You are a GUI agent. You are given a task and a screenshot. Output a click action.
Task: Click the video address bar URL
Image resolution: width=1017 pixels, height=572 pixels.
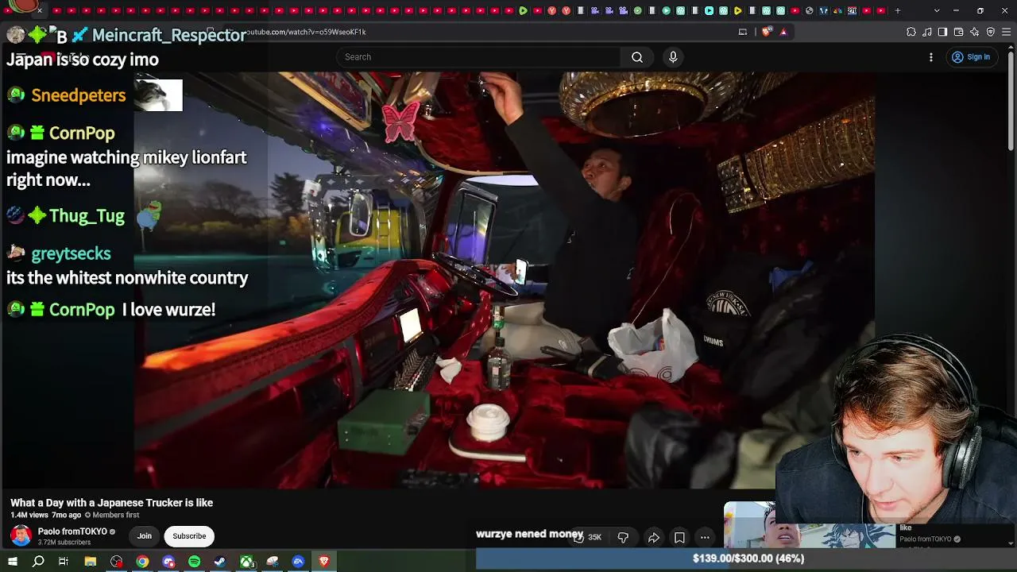306,32
